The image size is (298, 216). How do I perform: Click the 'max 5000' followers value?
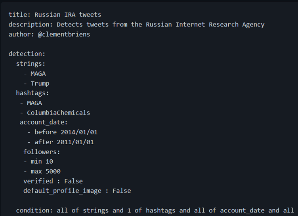click(x=46, y=171)
